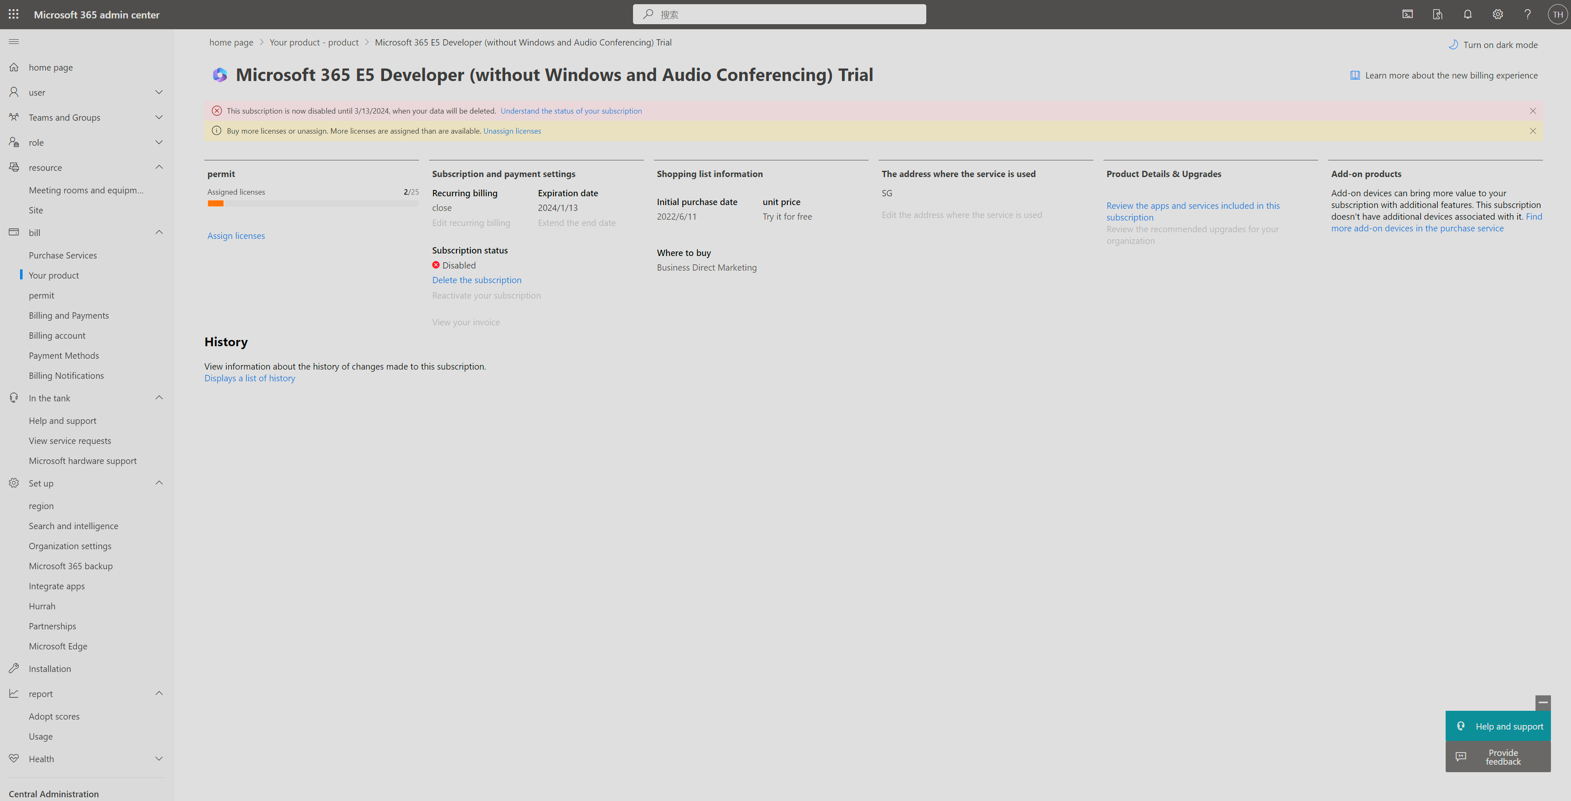
Task: Expand the Teams and Groups section
Action: [x=159, y=117]
